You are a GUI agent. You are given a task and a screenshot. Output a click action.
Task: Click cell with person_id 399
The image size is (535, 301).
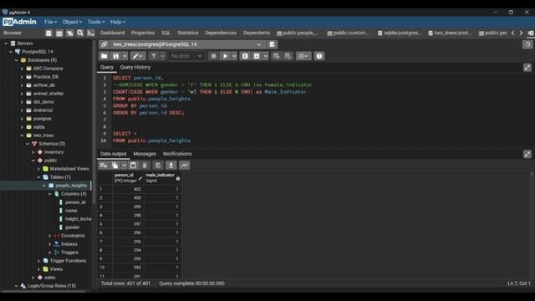128,207
